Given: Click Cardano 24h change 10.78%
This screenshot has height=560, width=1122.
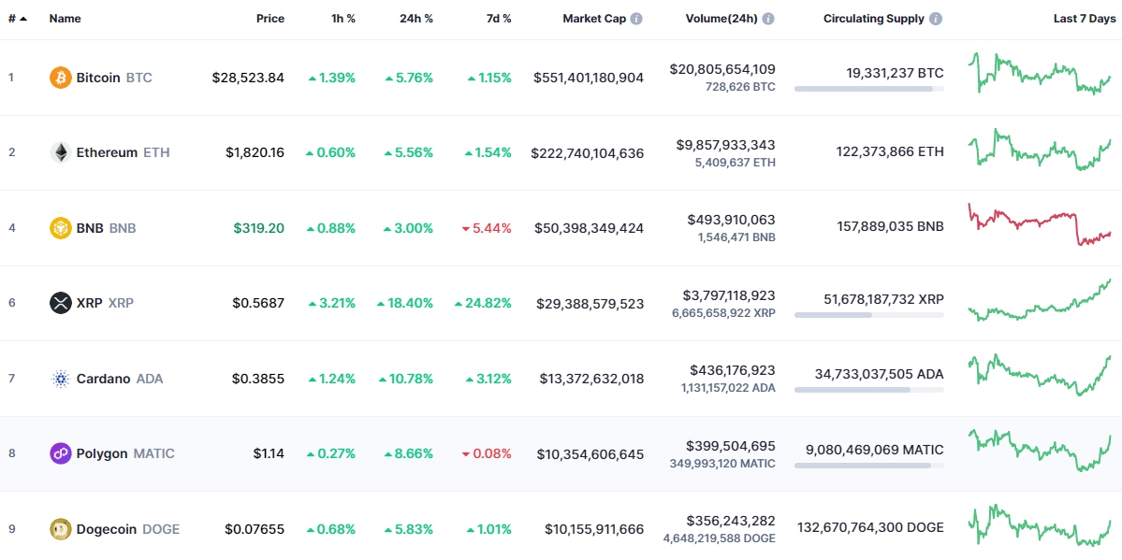Looking at the screenshot, I should (x=405, y=379).
